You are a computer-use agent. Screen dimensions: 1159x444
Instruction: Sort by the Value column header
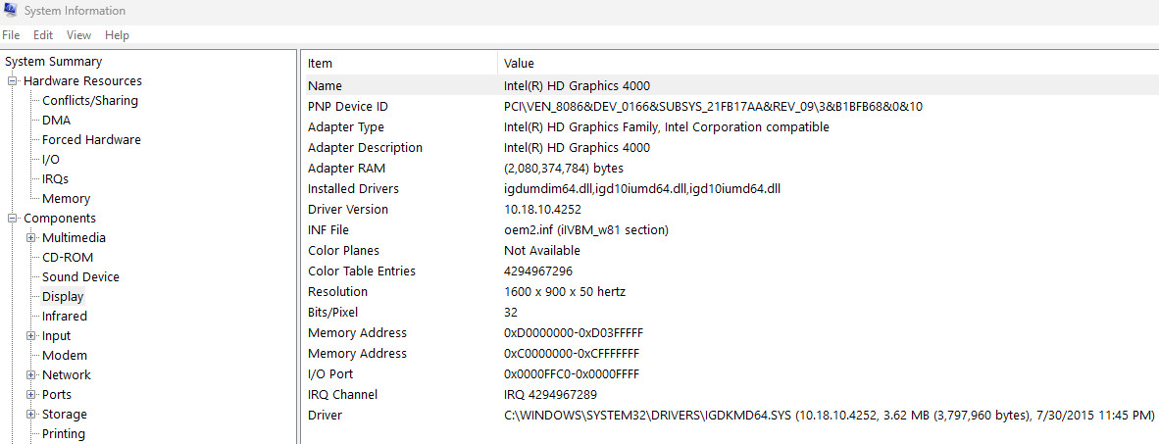pos(828,64)
